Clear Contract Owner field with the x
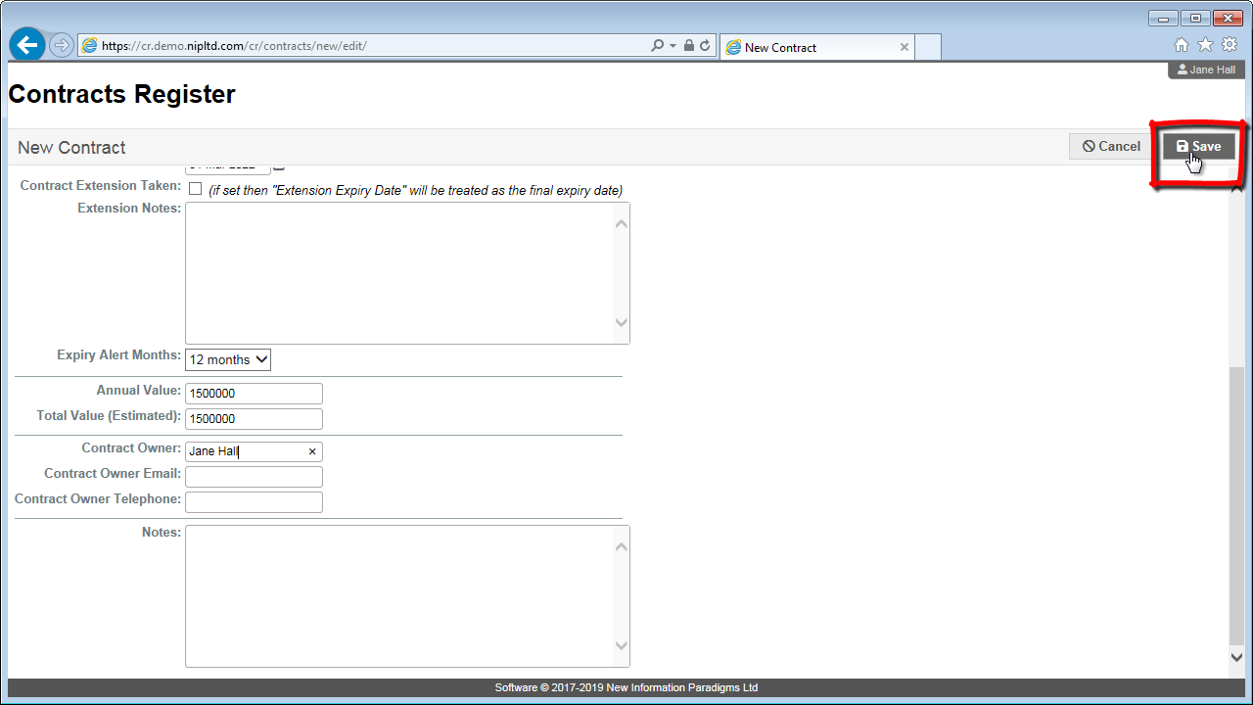This screenshot has width=1253, height=705. pyautogui.click(x=312, y=451)
